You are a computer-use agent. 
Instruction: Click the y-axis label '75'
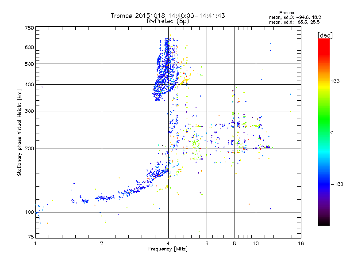[x=31, y=237]
